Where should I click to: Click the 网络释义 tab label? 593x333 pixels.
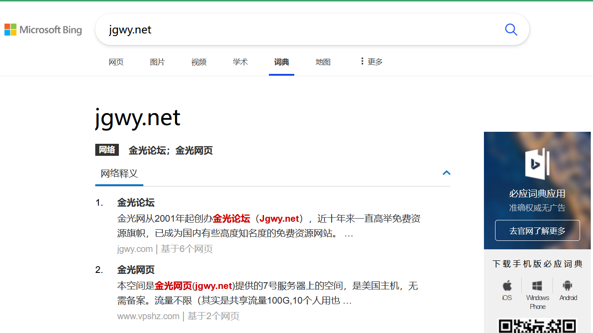119,174
